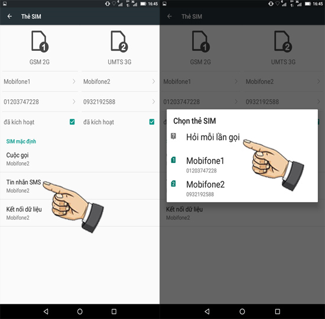The image size is (325, 319).
Task: Tap UMTS 3G label under SIM 2, left screen
Action: [x=119, y=62]
